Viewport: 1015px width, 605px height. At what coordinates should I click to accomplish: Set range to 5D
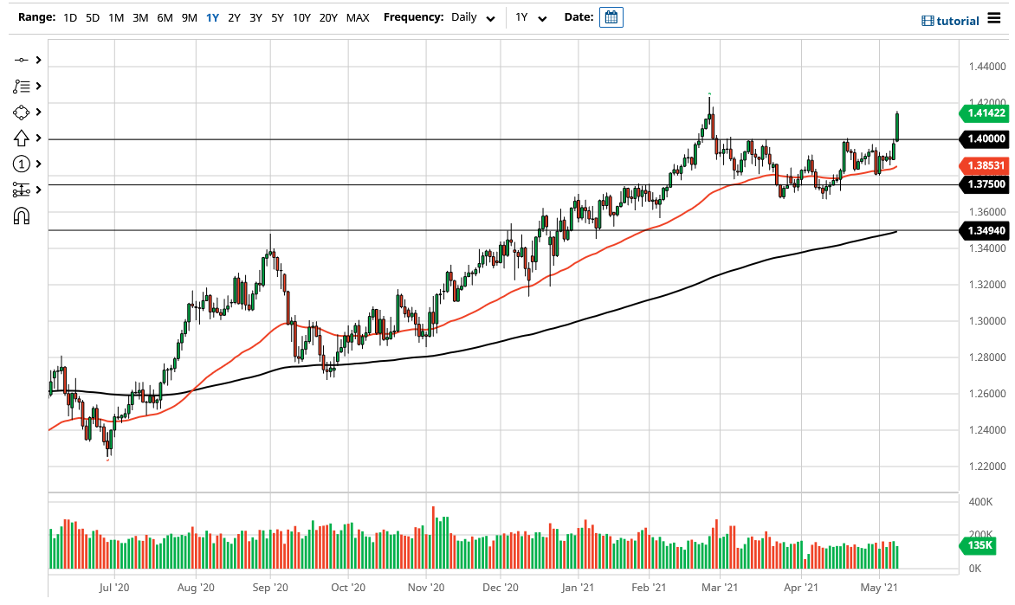(93, 17)
